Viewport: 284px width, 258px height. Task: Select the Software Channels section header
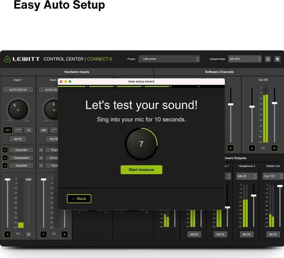[x=219, y=72]
